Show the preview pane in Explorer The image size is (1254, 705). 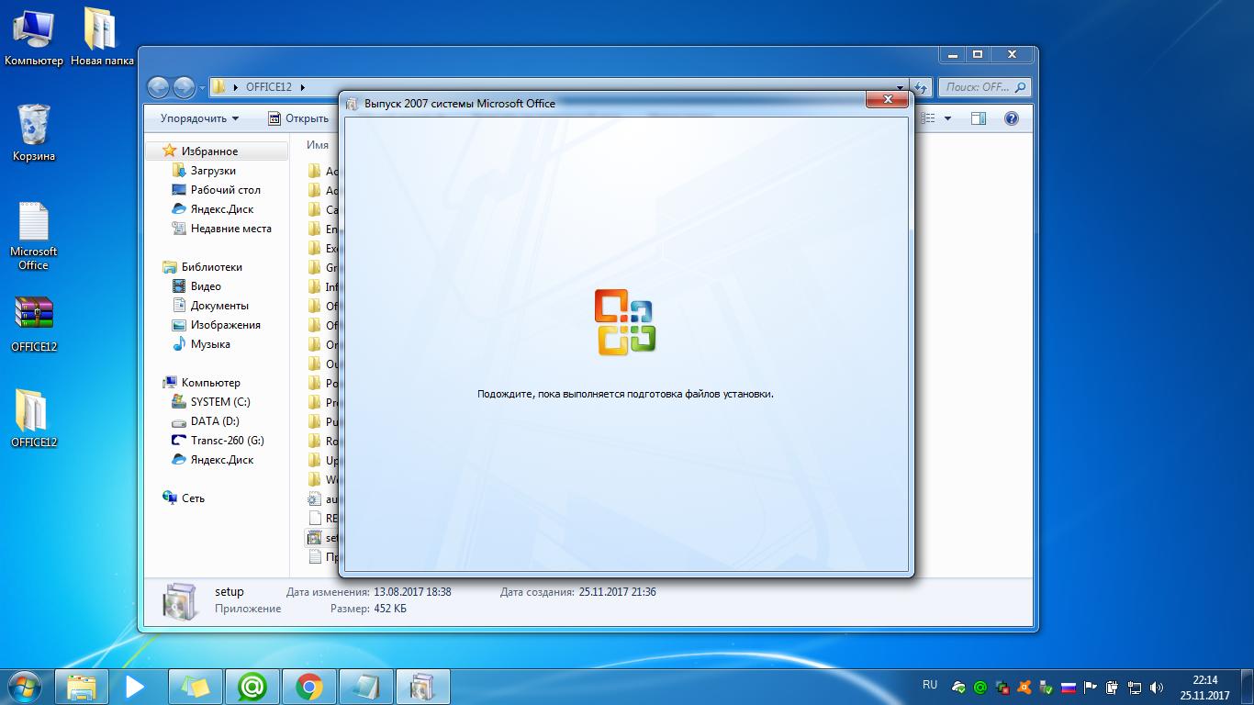978,117
